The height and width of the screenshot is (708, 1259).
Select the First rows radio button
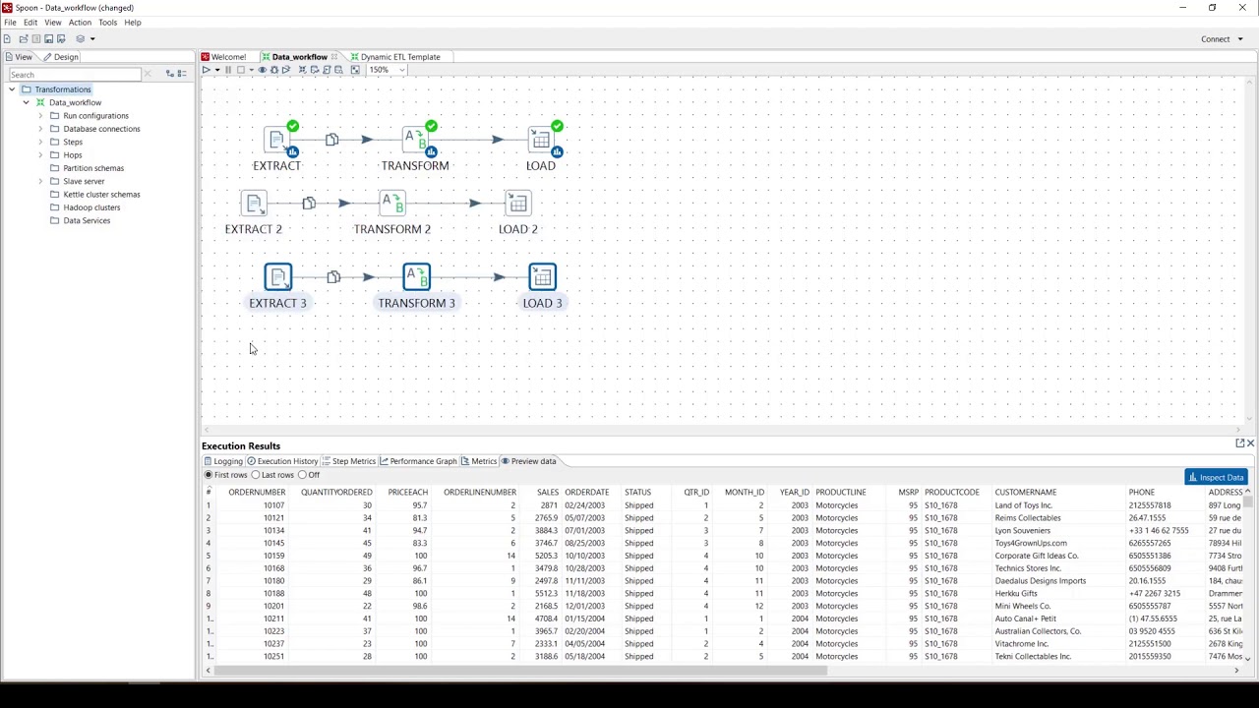[209, 475]
